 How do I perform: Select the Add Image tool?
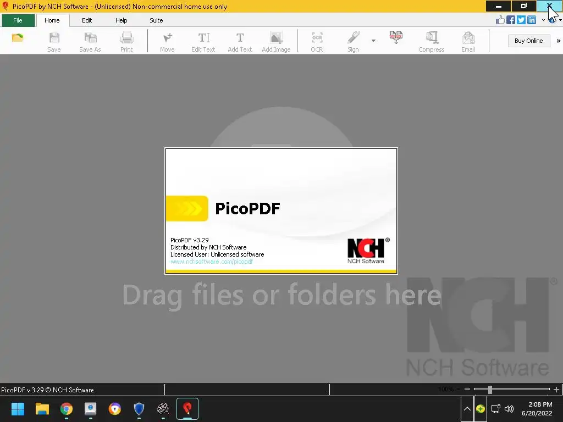276,42
